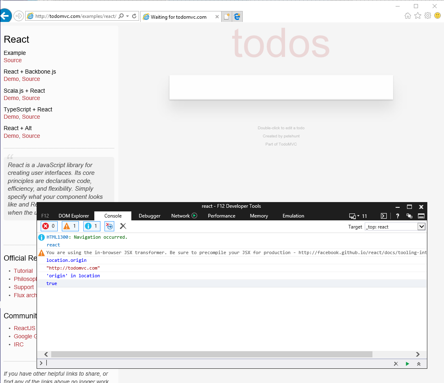
Task: Focus the address bar URL field
Action: coord(76,16)
